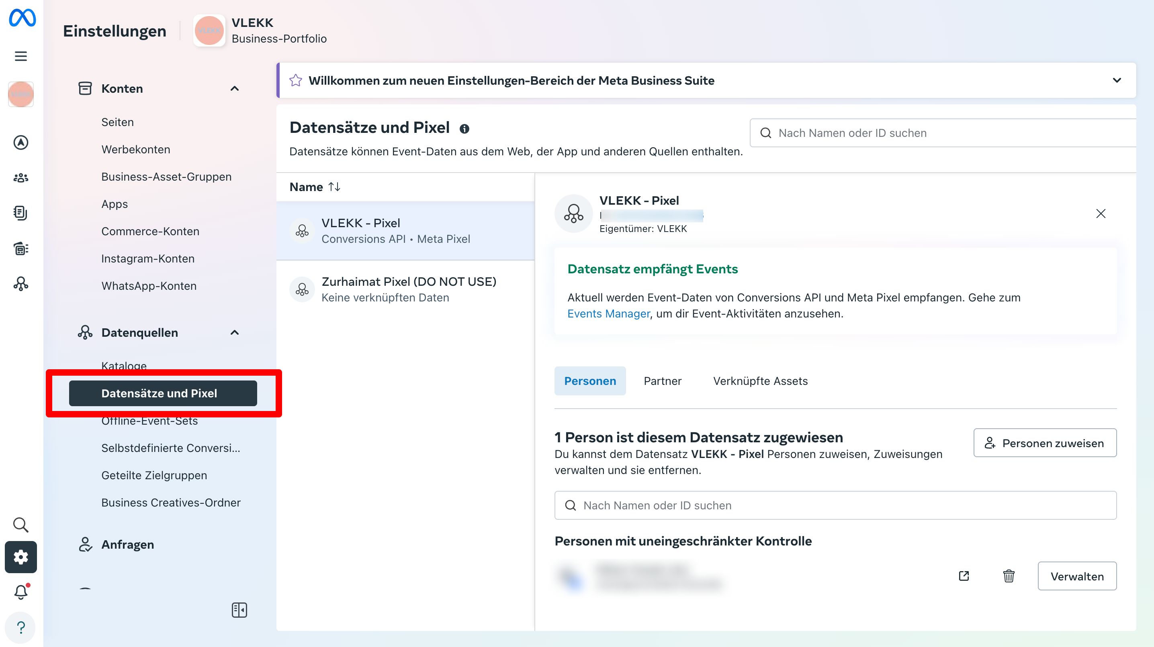Close the VLEKK - Pixel detail panel
Viewport: 1154px width, 647px height.
[x=1101, y=214]
